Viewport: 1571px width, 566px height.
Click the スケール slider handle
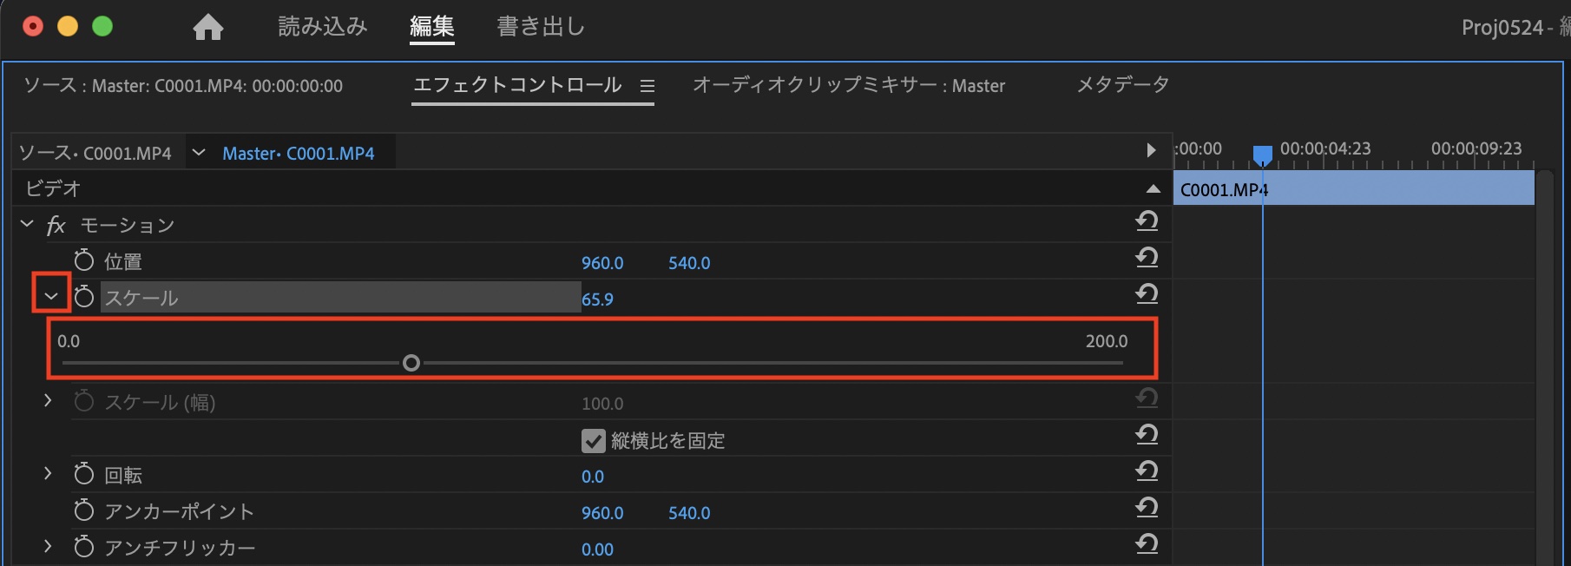pos(411,363)
